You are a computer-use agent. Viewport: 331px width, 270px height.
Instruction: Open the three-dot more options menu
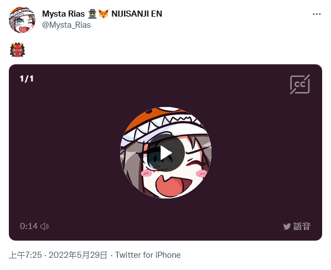click(317, 14)
